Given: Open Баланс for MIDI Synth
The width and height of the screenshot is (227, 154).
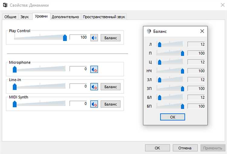Looking at the screenshot, I should (110, 104).
